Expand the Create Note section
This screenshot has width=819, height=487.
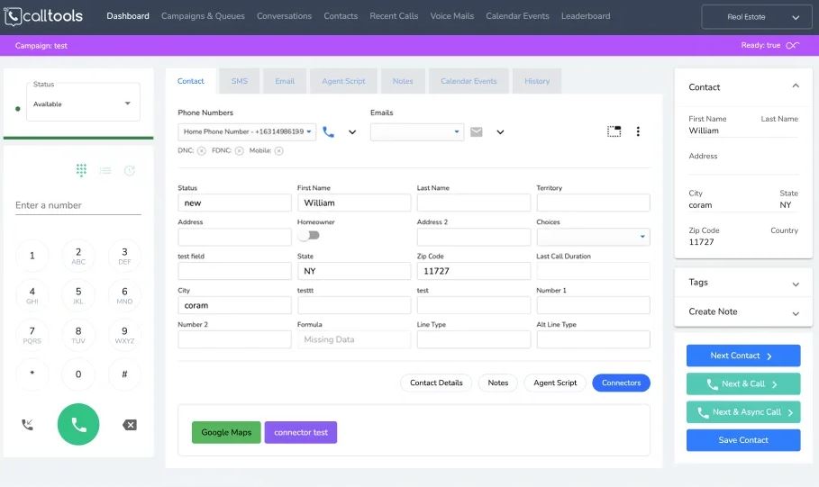[x=743, y=312]
